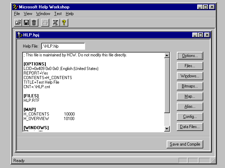
Task: Open the File menu
Action: [17, 14]
